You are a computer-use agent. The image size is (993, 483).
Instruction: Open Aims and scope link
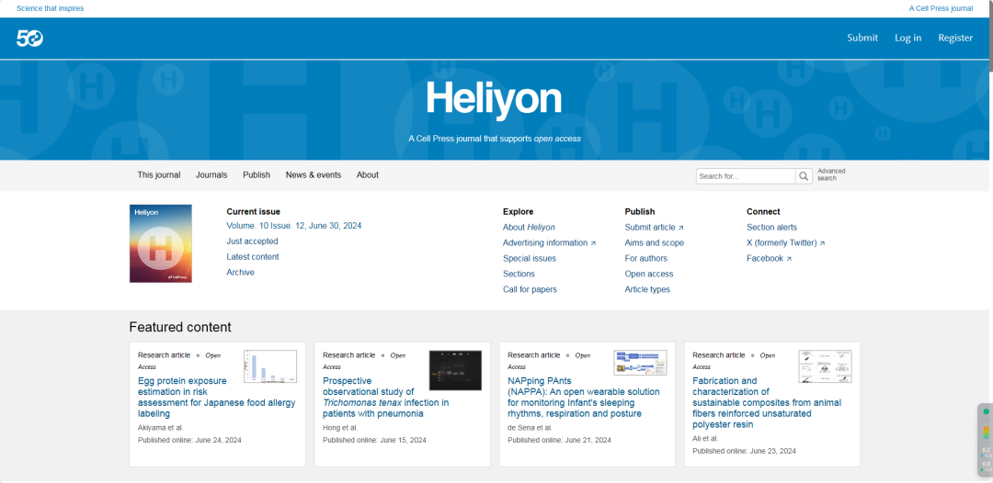tap(655, 242)
